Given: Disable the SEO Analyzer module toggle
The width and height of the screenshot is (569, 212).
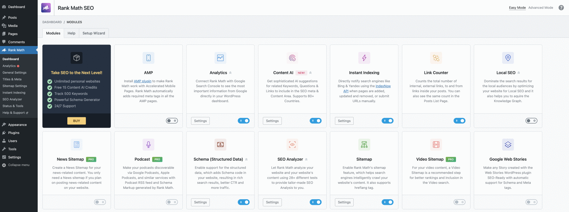Looking at the screenshot, I should tap(316, 202).
